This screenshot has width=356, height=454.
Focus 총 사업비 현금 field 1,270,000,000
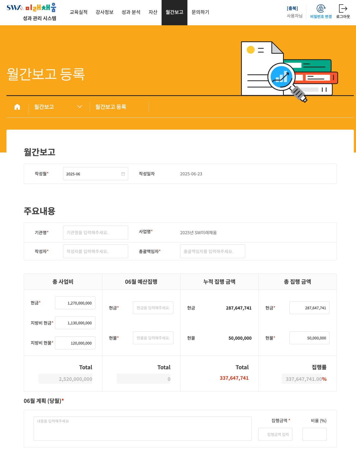click(x=75, y=303)
